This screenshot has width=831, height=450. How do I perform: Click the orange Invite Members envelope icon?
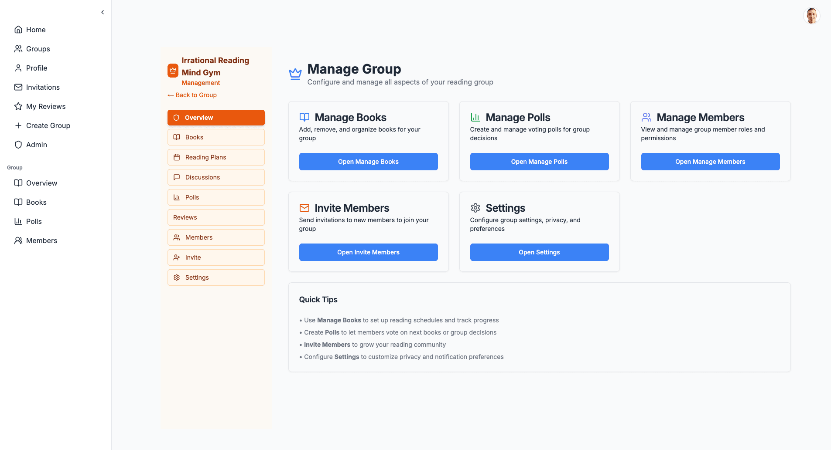click(304, 208)
